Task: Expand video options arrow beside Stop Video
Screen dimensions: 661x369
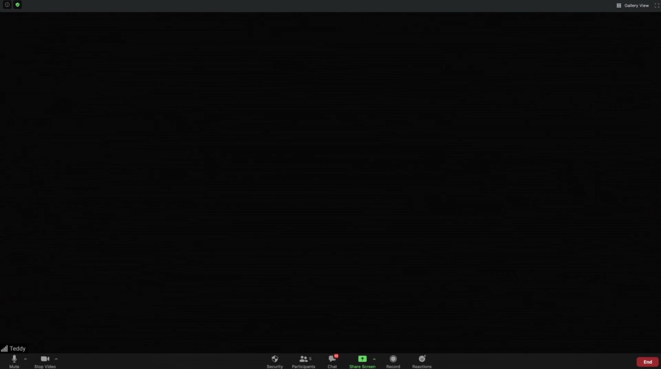Action: [56, 359]
